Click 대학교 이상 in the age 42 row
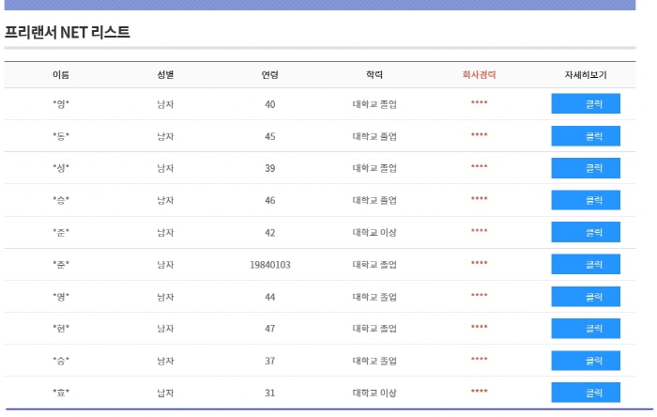657x417 pixels. [374, 232]
